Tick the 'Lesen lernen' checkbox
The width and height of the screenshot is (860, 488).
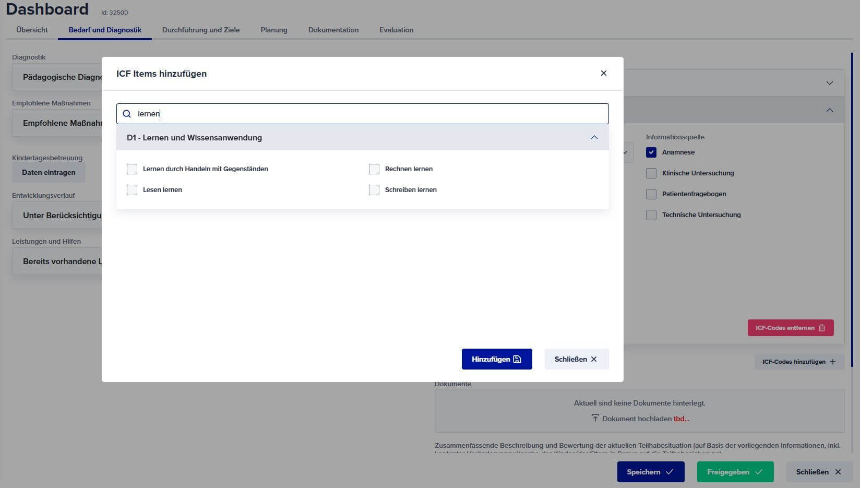132,190
